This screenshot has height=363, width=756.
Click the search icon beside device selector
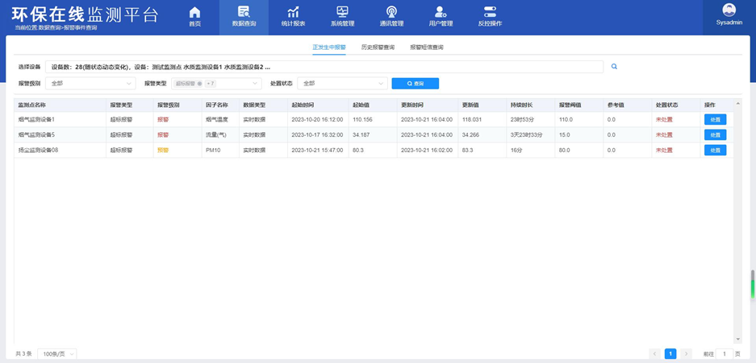coord(614,67)
